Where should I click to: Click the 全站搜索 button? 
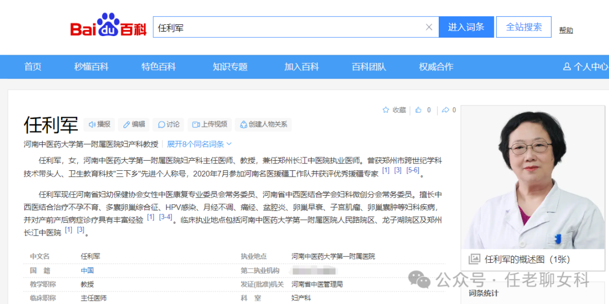point(524,27)
